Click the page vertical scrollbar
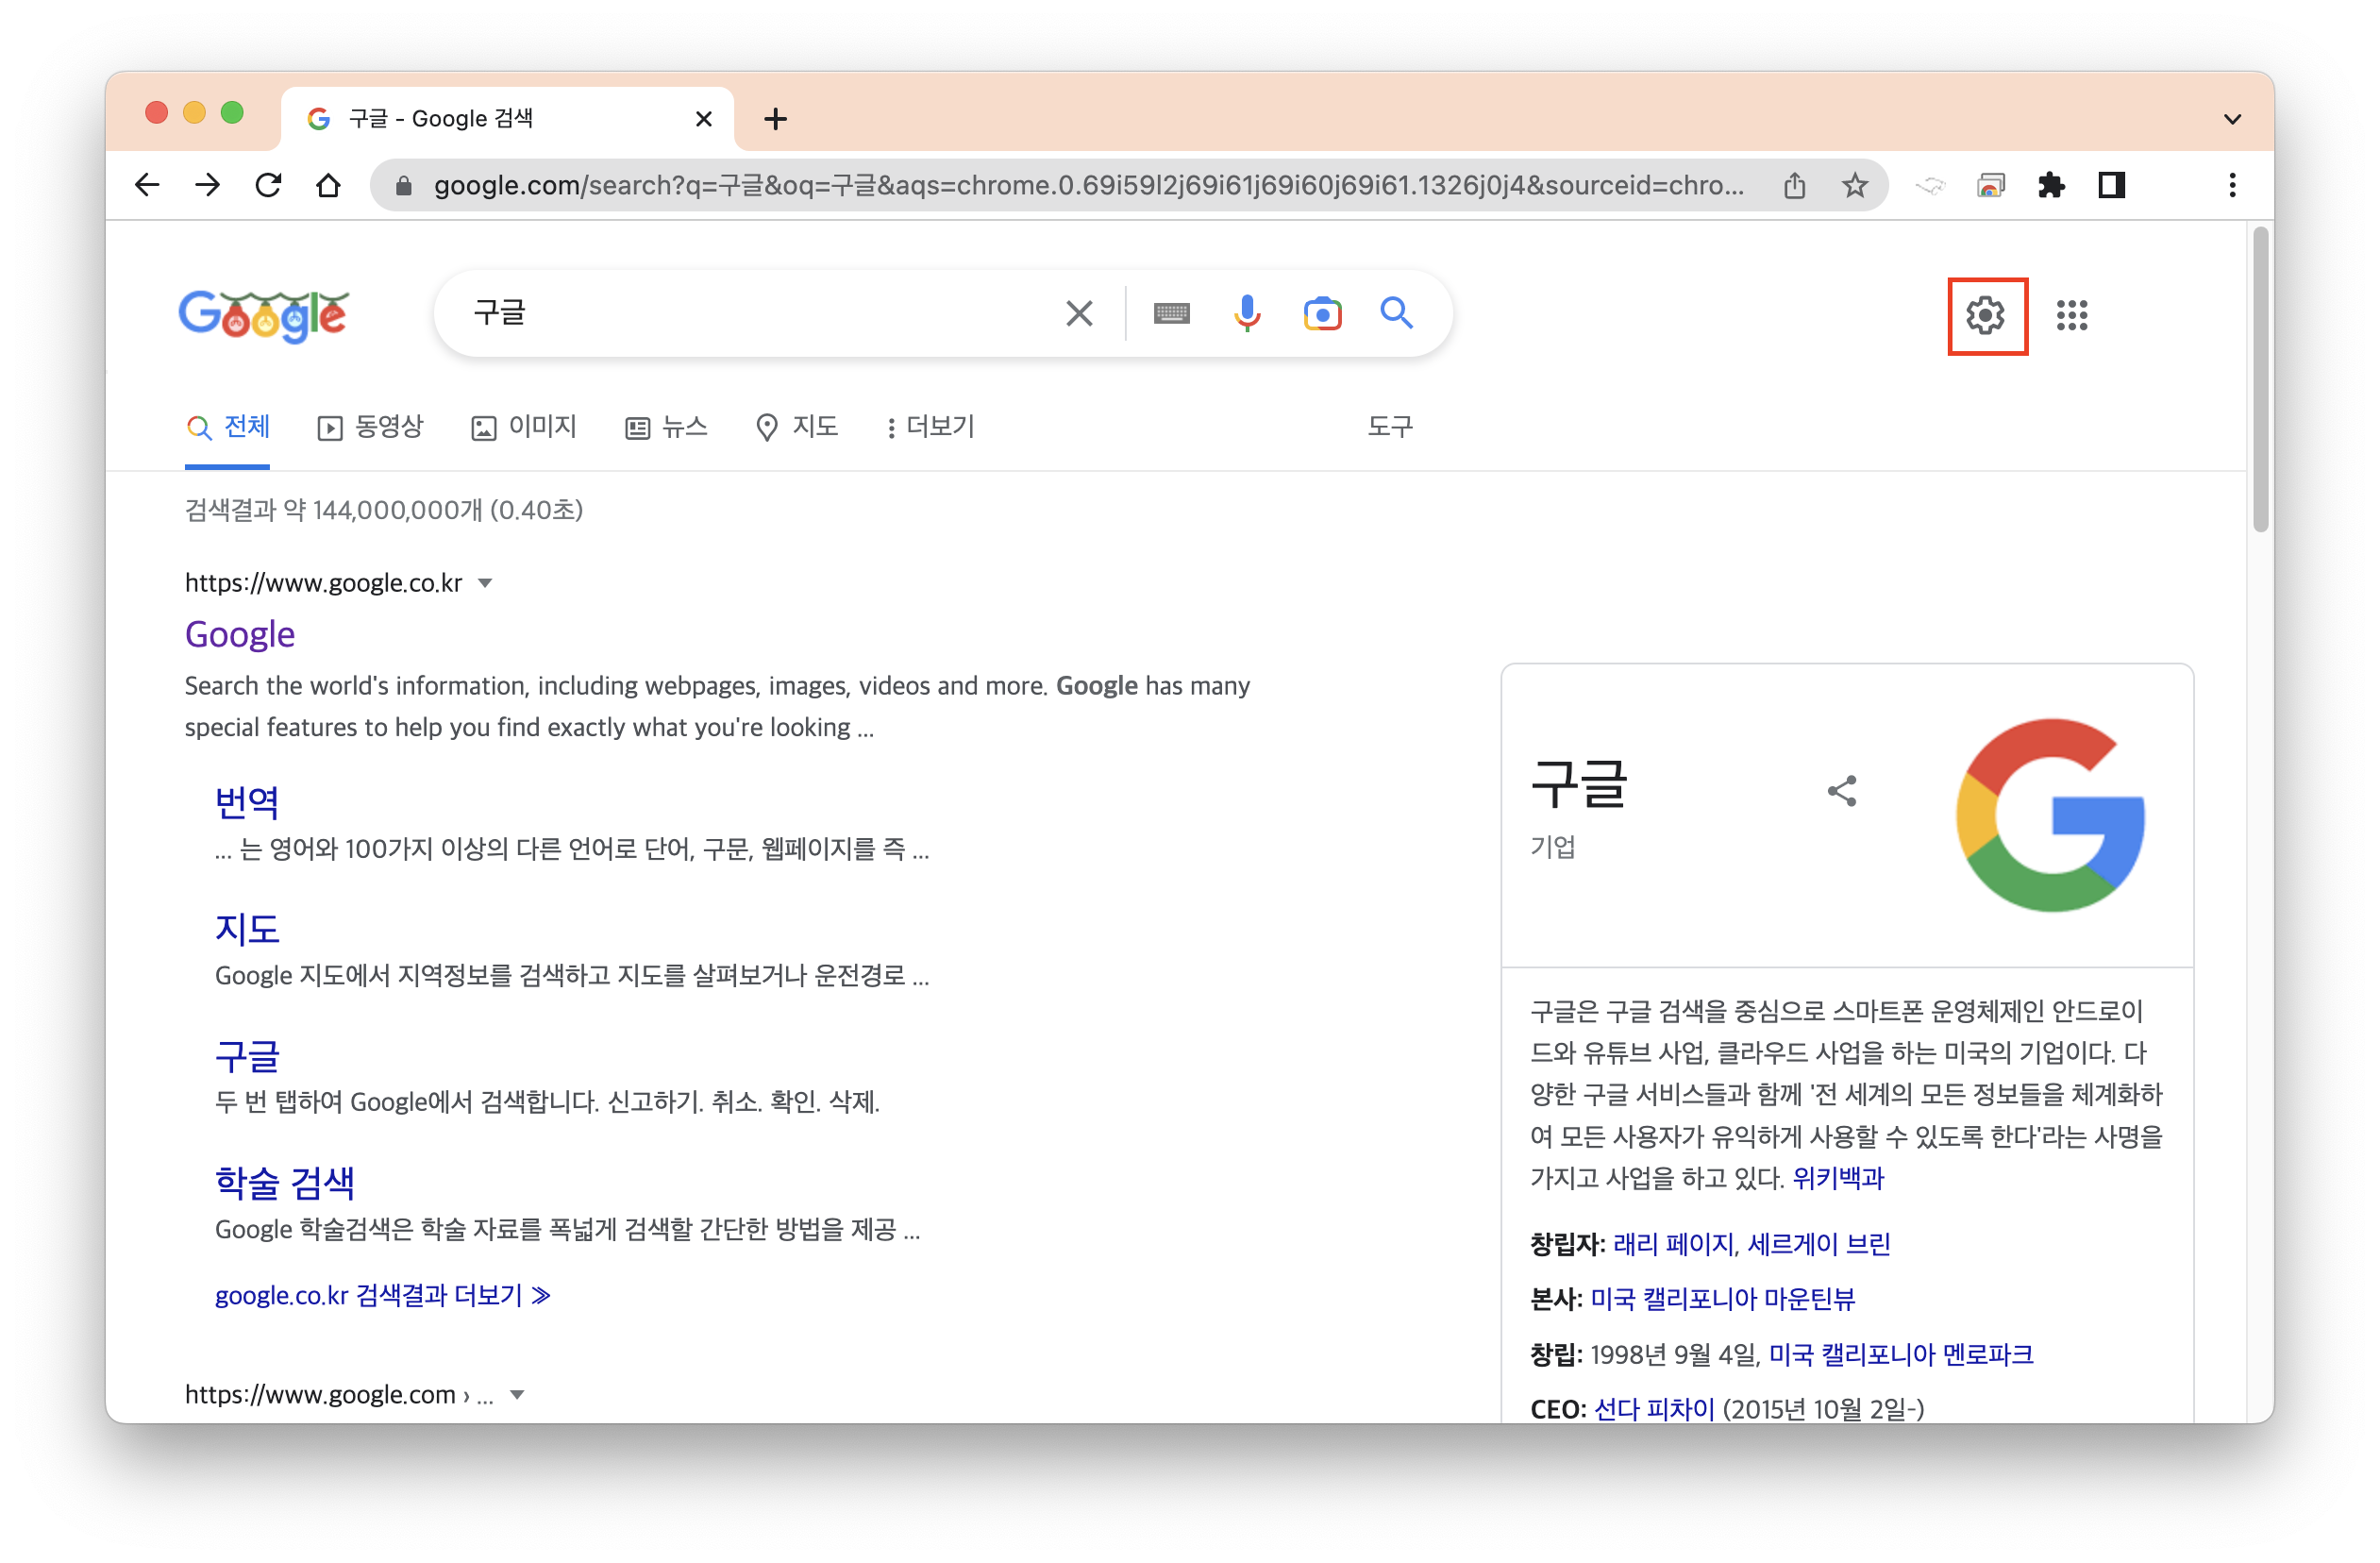Viewport: 2380px width, 1563px height. 2259,380
